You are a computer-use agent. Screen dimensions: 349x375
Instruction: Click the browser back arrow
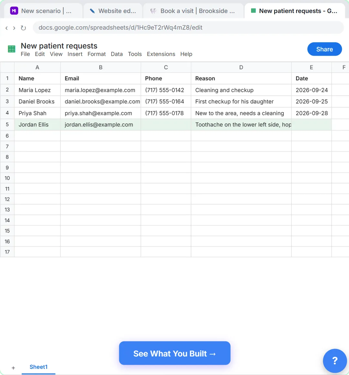click(x=6, y=28)
